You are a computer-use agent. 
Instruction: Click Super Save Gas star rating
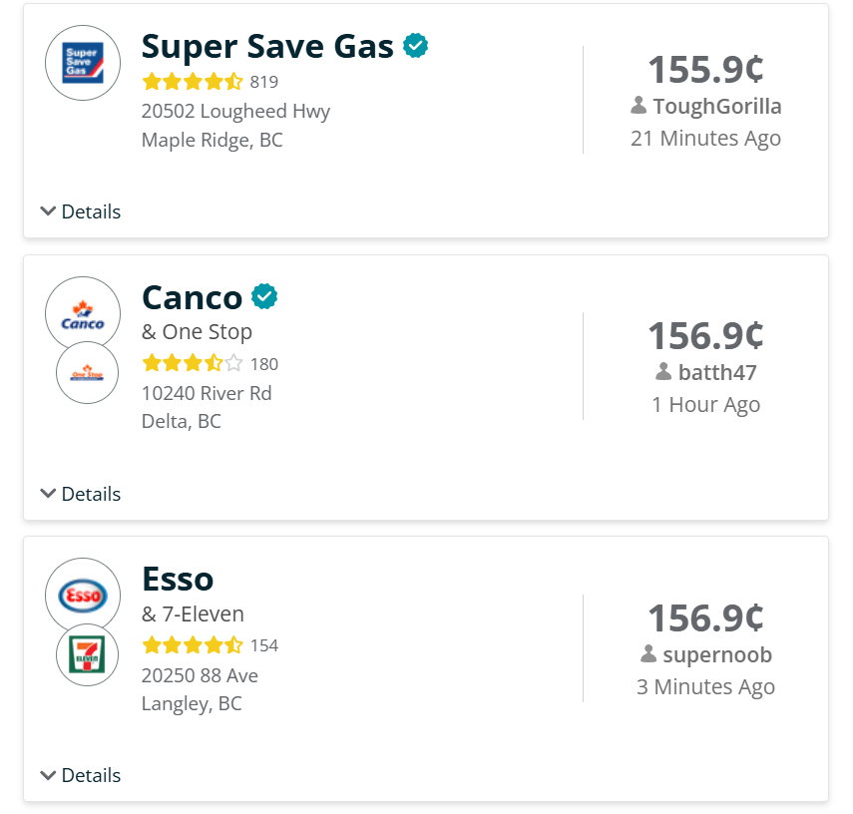(x=193, y=82)
